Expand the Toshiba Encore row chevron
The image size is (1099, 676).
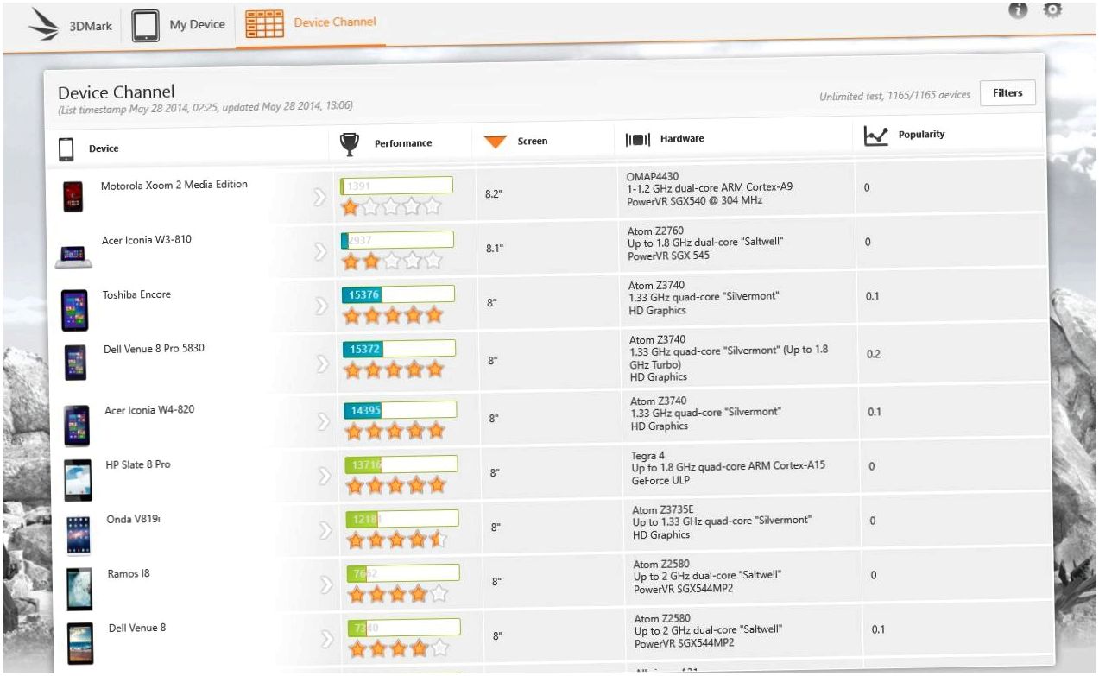tap(324, 306)
